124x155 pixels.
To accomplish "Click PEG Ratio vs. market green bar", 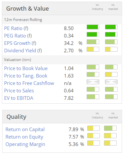I will tap(111, 35).
